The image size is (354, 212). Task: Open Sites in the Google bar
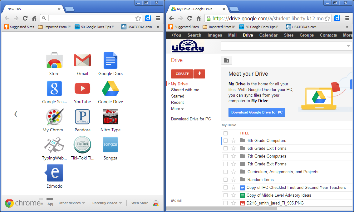tap(289, 35)
